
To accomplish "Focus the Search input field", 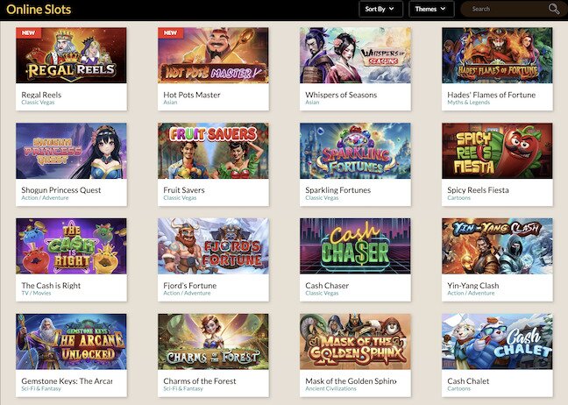I will 508,9.
